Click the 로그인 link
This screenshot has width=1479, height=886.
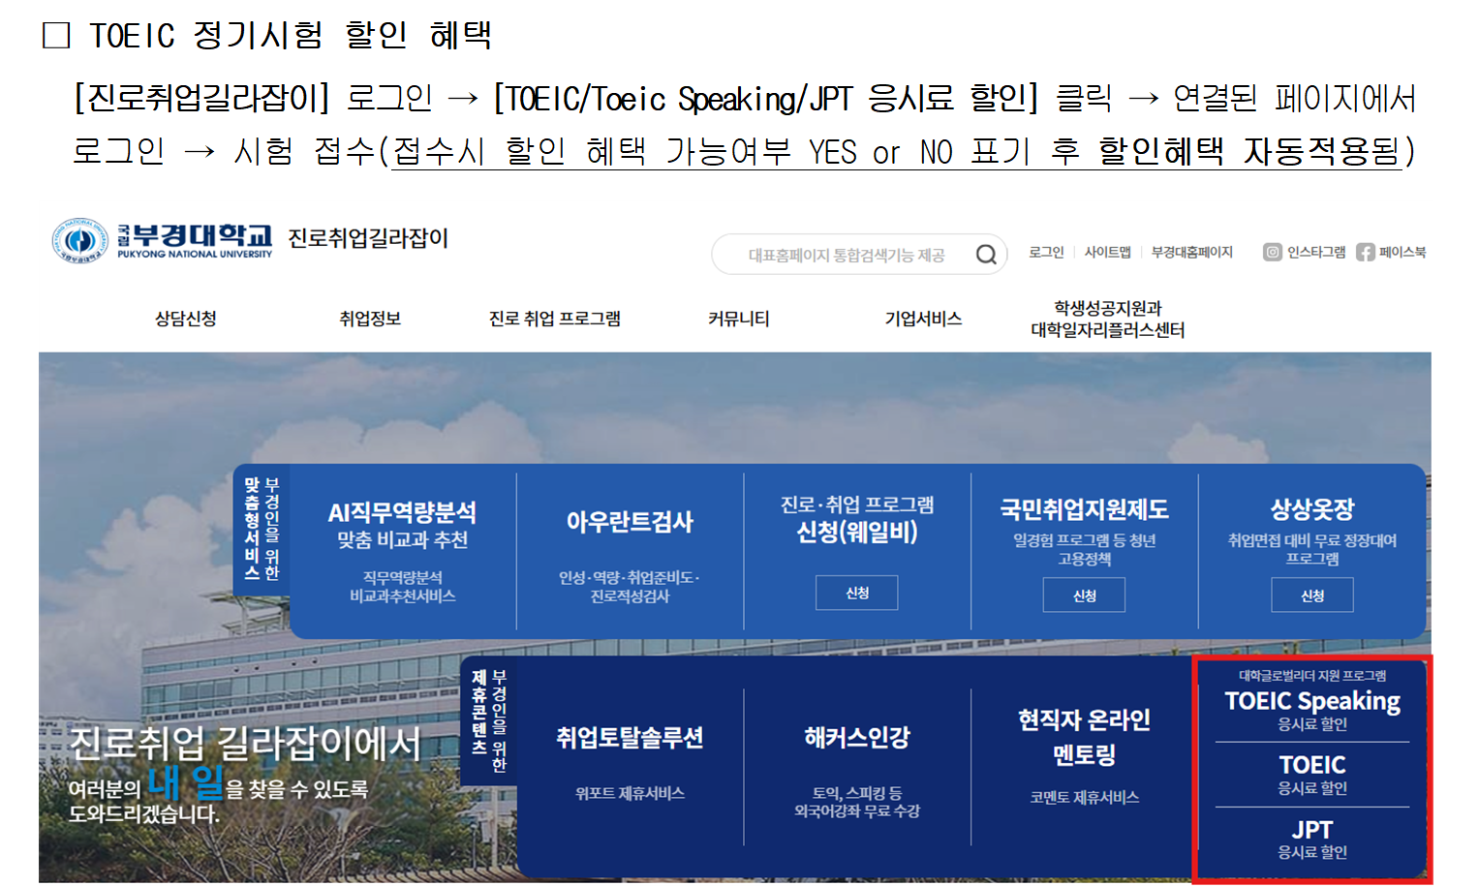[1046, 253]
